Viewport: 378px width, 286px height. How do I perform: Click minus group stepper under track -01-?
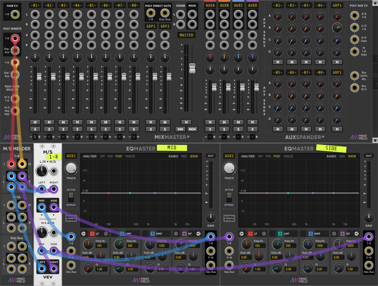pyautogui.click(x=31, y=137)
